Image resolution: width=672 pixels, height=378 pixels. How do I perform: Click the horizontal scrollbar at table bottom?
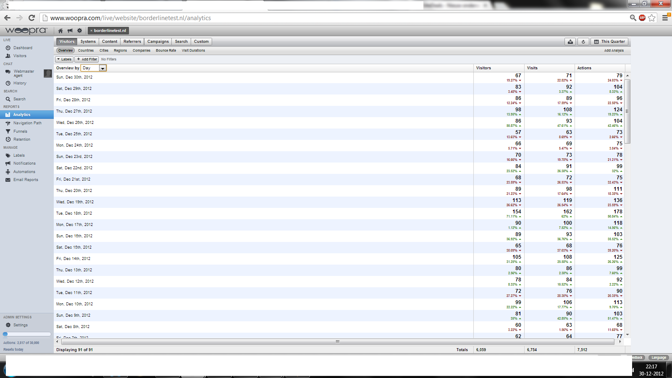pos(338,341)
